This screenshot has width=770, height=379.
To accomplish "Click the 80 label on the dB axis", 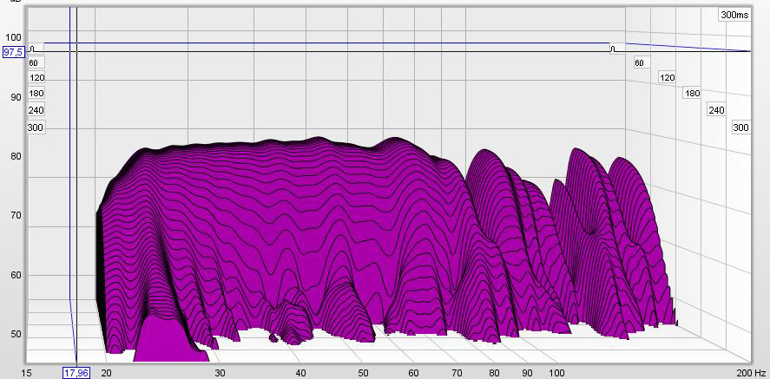I will tap(16, 156).
